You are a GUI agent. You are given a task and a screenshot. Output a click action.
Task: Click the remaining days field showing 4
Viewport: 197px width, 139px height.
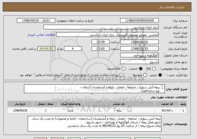coord(73,48)
